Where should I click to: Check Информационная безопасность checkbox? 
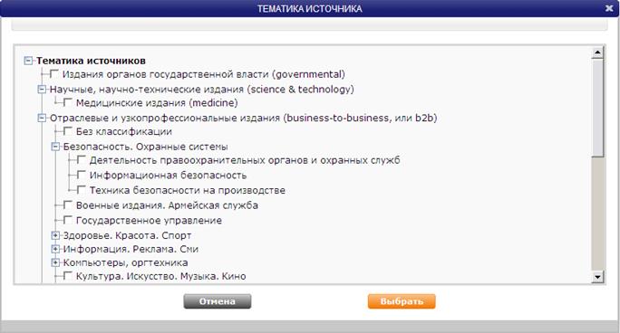(82, 175)
